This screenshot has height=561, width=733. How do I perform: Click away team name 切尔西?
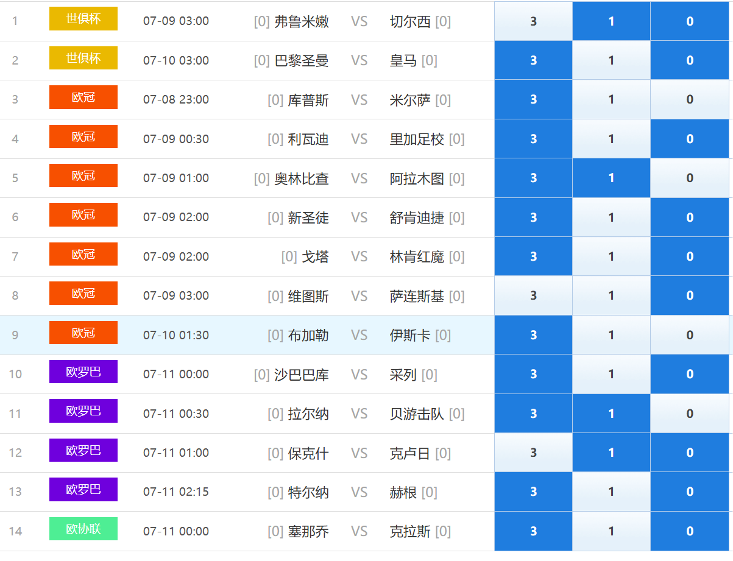coord(410,21)
